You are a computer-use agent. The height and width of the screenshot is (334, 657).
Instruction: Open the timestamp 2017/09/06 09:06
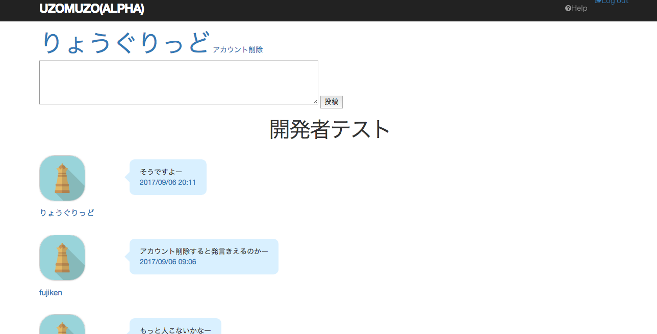pos(168,262)
